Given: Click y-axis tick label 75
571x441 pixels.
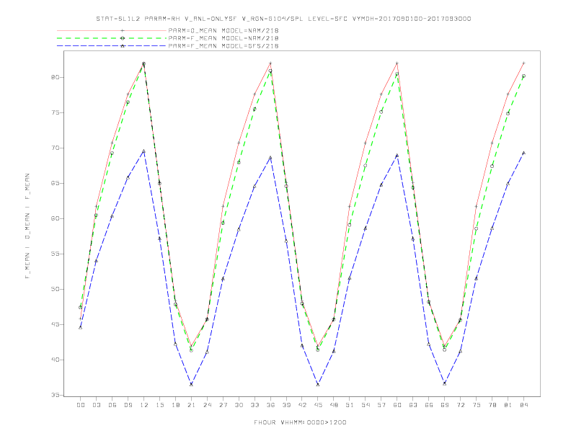Looking at the screenshot, I should coord(56,113).
